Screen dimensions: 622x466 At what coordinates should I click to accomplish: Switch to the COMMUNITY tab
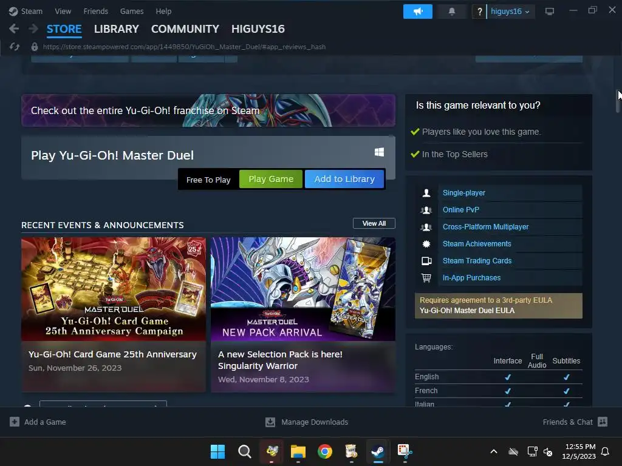pos(185,29)
